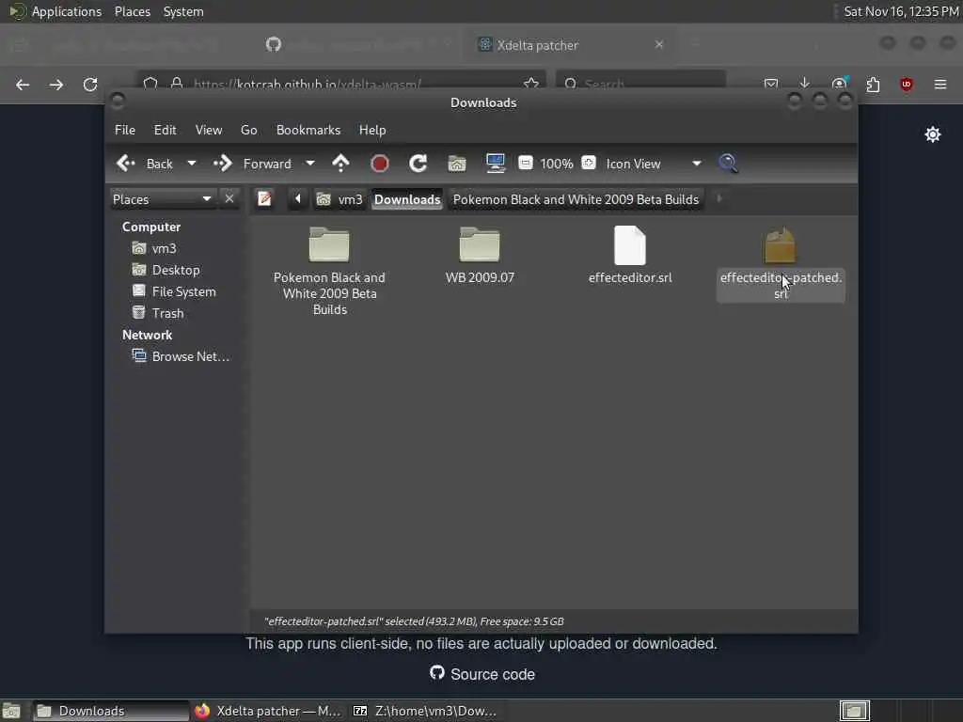Go back in Downloads file manager
963x722 pixels.
tap(145, 164)
